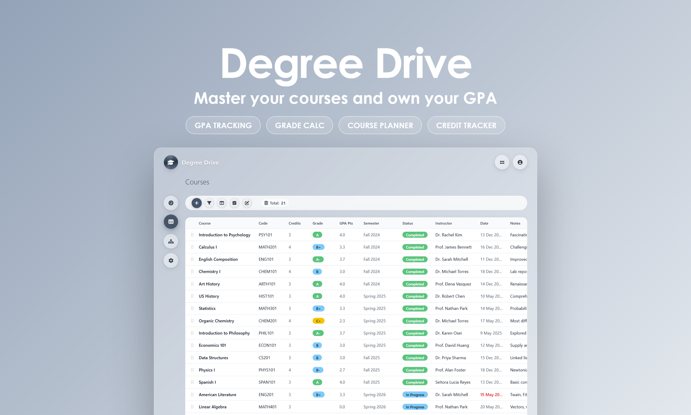Screen dimensions: 691x415
Task: Open the hierarchy sidebar icon
Action: 171,242
